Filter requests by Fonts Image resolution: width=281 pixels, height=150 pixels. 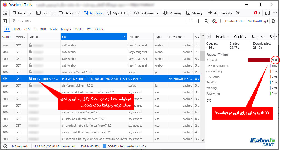(x=53, y=29)
